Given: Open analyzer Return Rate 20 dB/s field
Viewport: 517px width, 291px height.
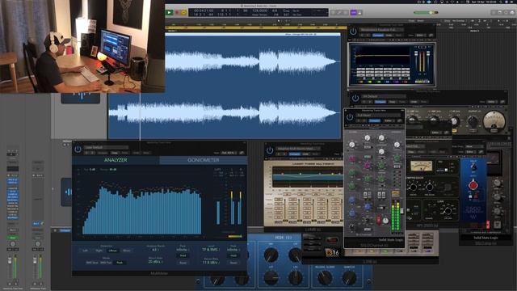Looking at the screenshot, I should point(155,262).
